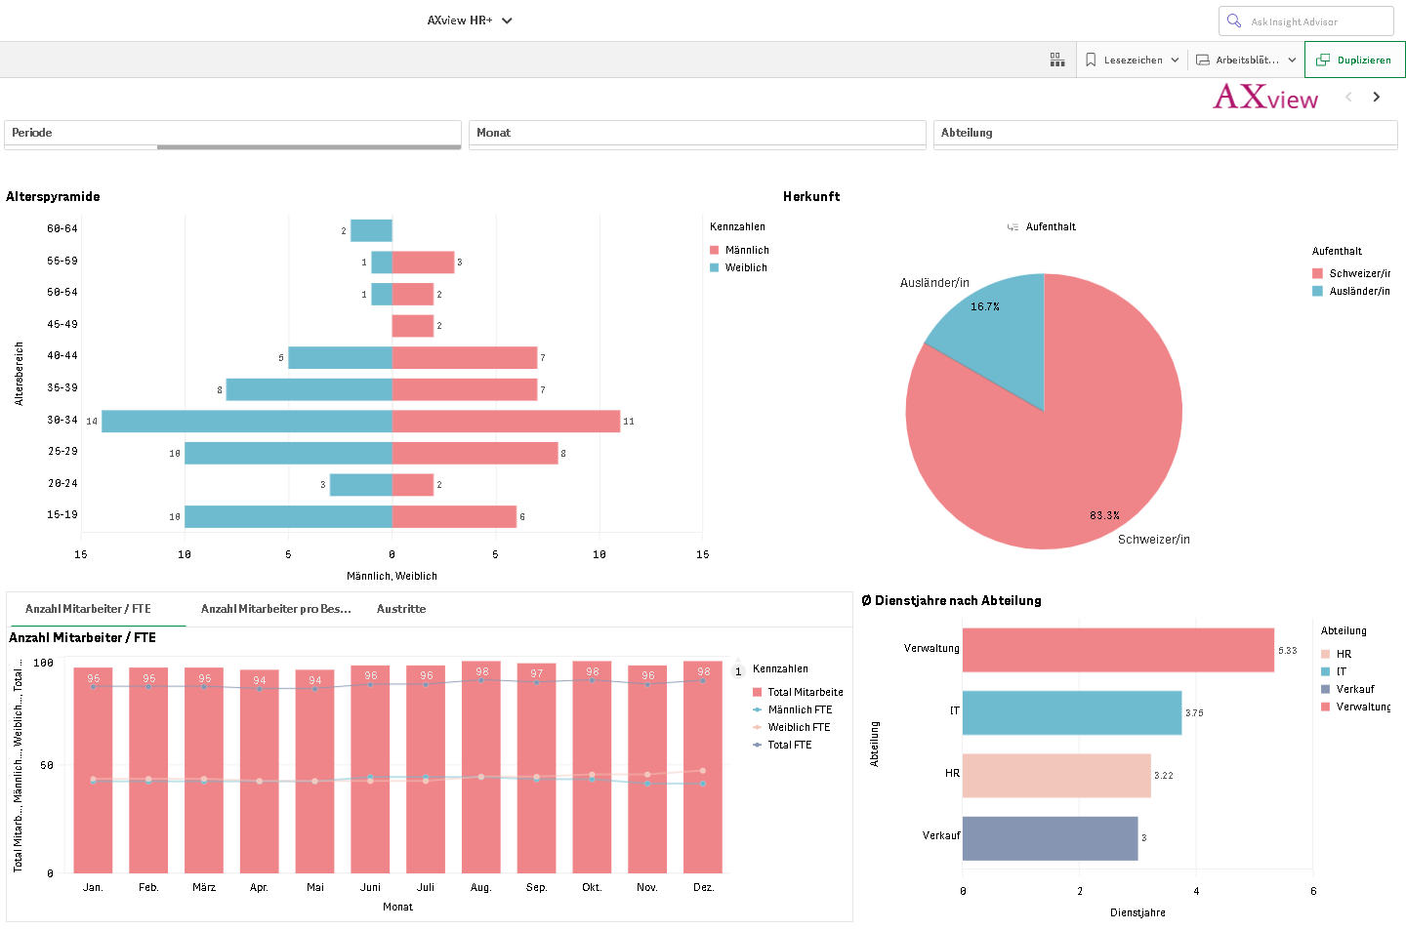Click the 16.7% pie label
The height and width of the screenshot is (930, 1406).
coord(985,307)
